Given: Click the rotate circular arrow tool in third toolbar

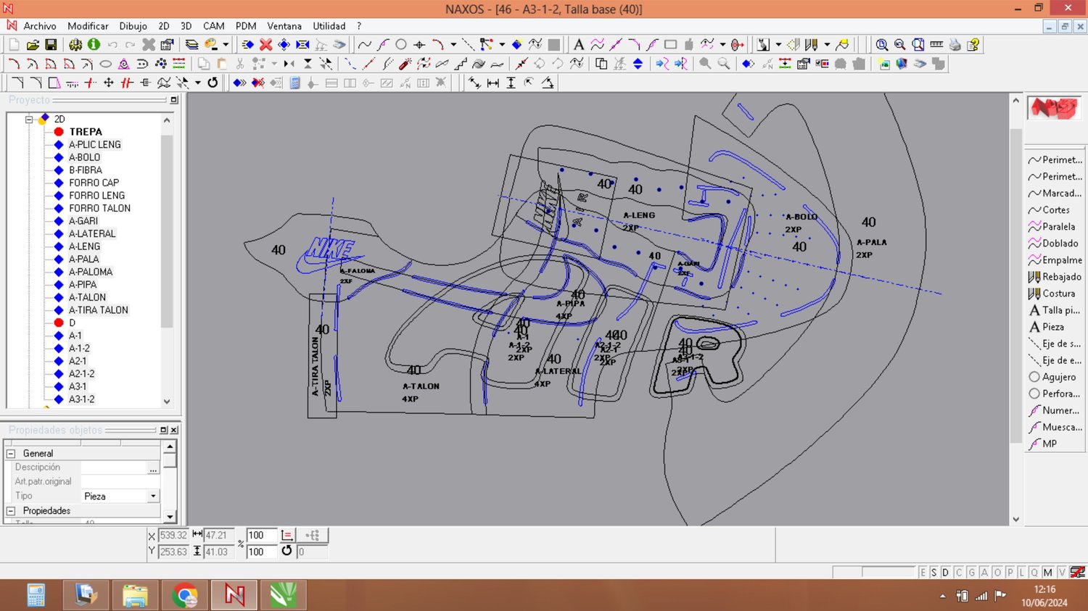Looking at the screenshot, I should click(213, 83).
